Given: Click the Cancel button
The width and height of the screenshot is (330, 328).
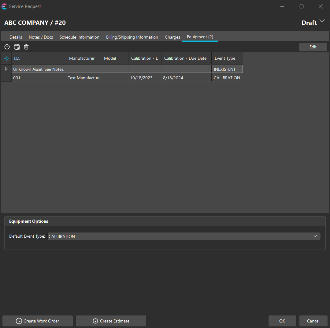Looking at the screenshot, I should point(313,321).
